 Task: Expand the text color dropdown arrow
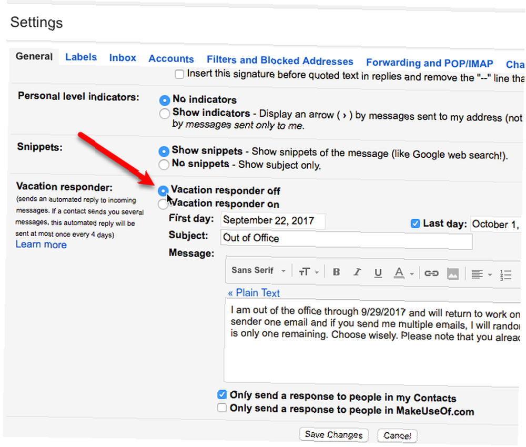(412, 274)
